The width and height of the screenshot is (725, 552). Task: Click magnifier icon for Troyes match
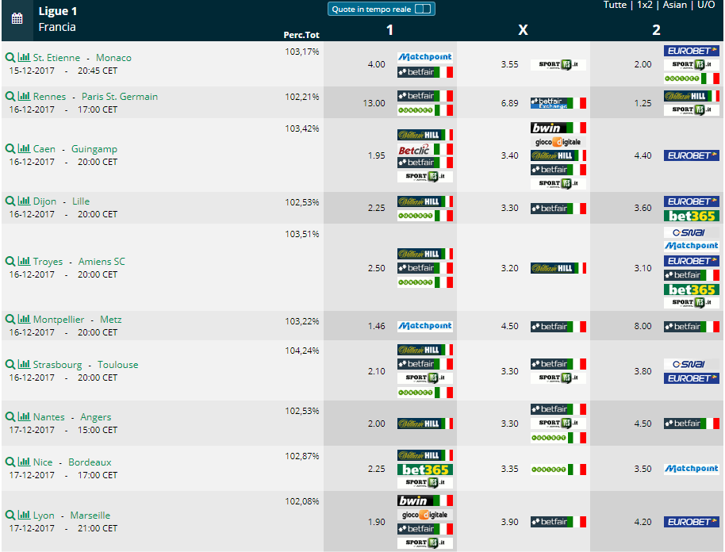click(10, 261)
